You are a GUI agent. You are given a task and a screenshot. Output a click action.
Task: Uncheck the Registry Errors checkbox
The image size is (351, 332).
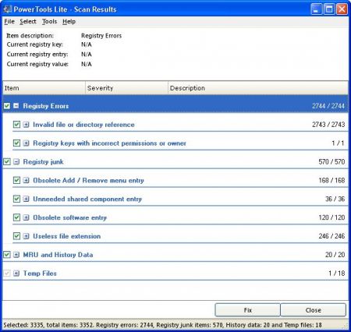click(7, 106)
